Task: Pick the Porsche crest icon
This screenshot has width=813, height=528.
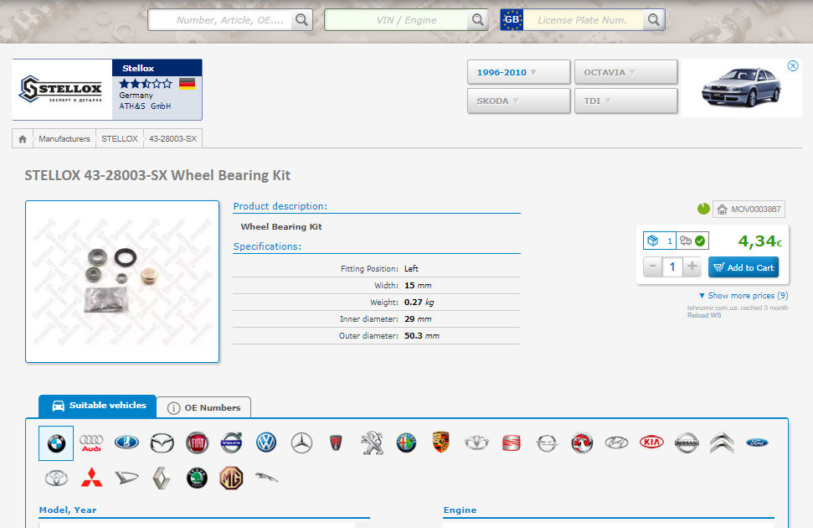Action: (441, 443)
